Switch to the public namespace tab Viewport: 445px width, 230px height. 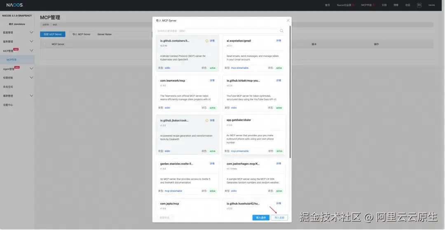pos(46,25)
